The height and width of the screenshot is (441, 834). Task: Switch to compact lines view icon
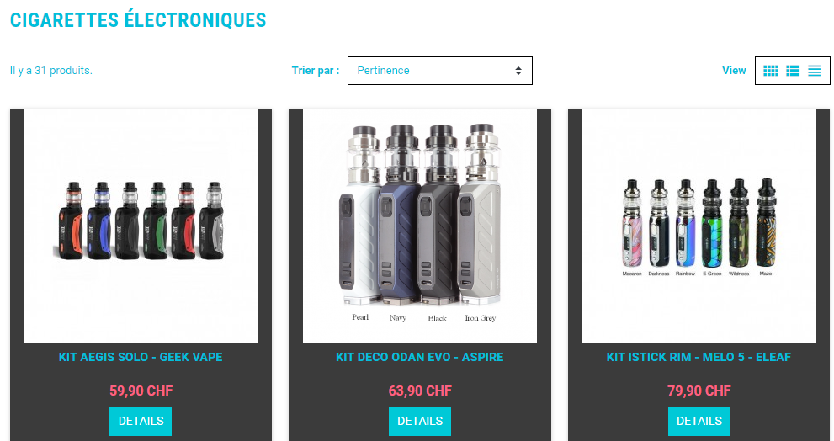pos(815,71)
